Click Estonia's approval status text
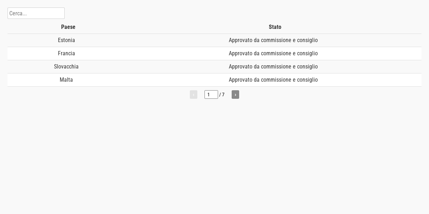This screenshot has height=214, width=429. [x=273, y=40]
